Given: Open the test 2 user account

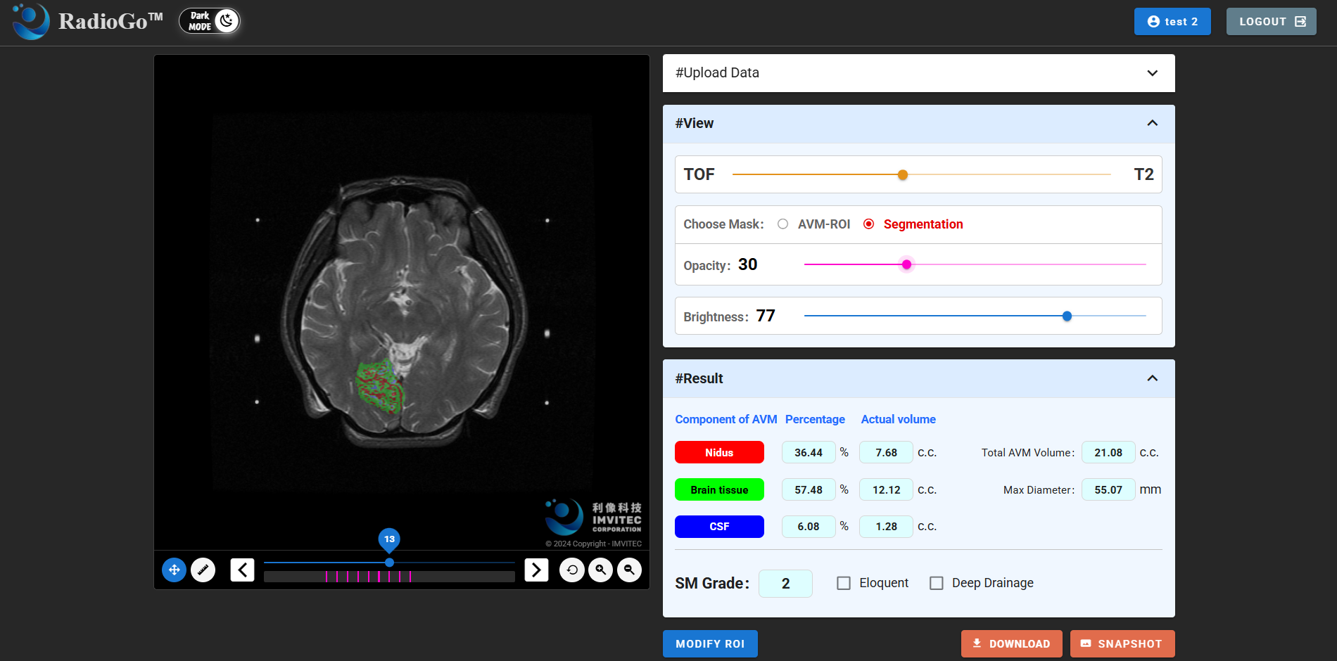Looking at the screenshot, I should click(x=1172, y=22).
